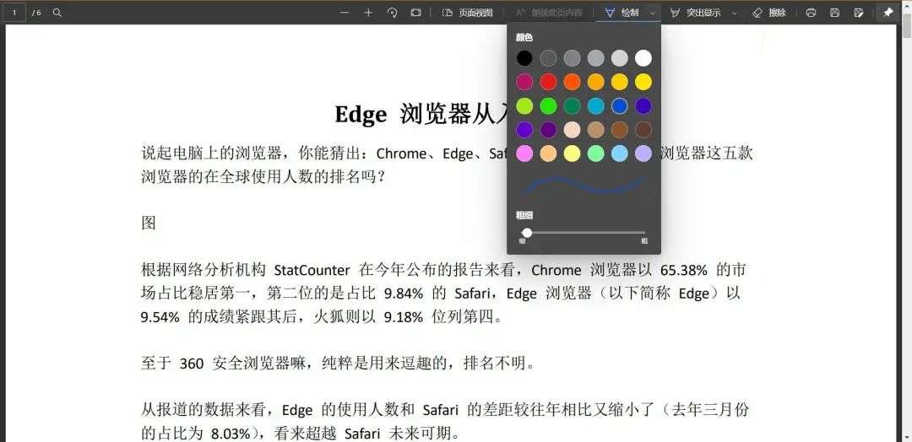The height and width of the screenshot is (442, 912).
Task: Pick the darkest gray swatch next to black
Action: coord(549,58)
